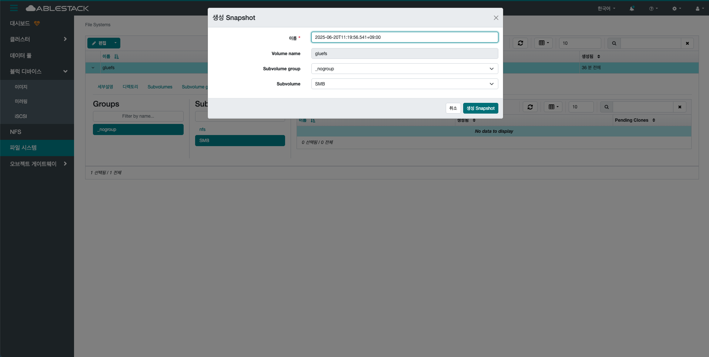Close the 생성 Snapshot dialog
Screen dimensions: 709x357
496,18
